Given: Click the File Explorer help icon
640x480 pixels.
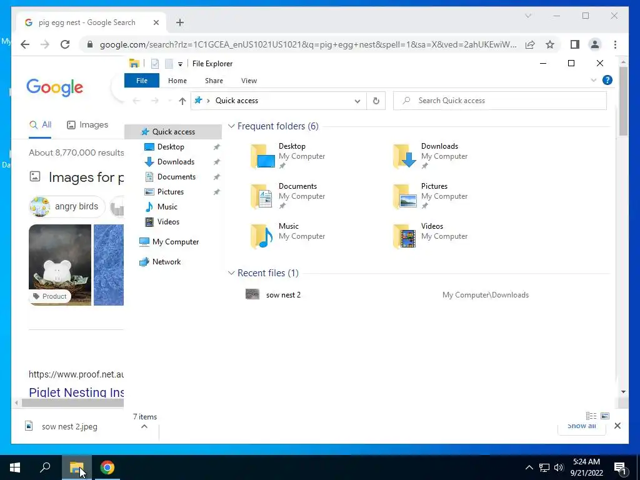Looking at the screenshot, I should (x=607, y=80).
